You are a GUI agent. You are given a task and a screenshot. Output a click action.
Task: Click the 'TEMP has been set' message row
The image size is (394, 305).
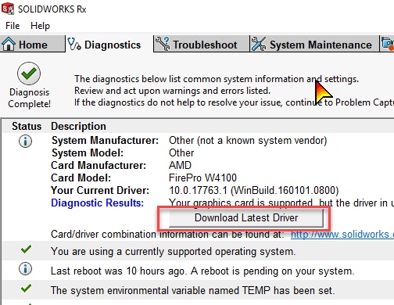pos(192,290)
